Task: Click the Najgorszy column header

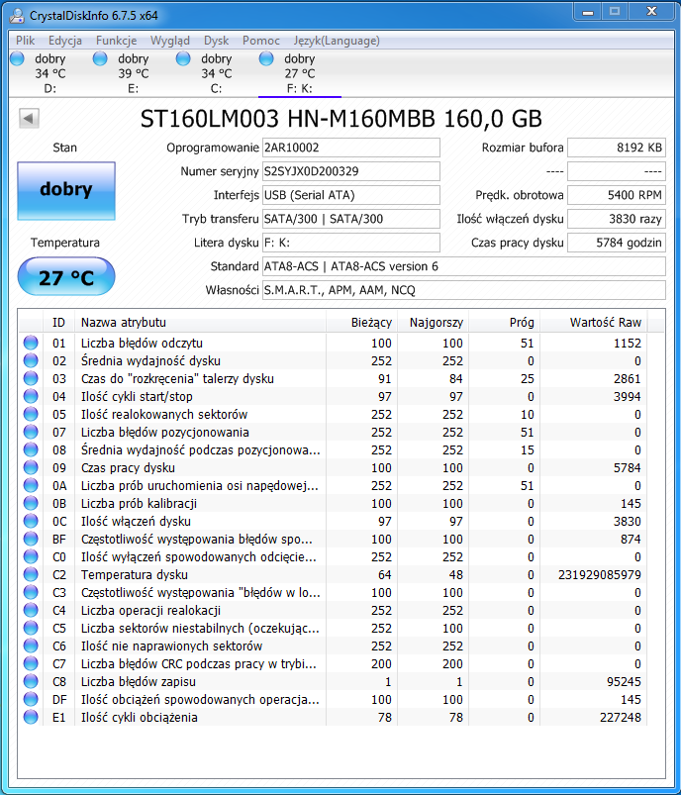Action: [433, 323]
